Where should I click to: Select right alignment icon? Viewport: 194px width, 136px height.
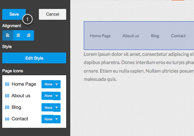[x=29, y=35]
